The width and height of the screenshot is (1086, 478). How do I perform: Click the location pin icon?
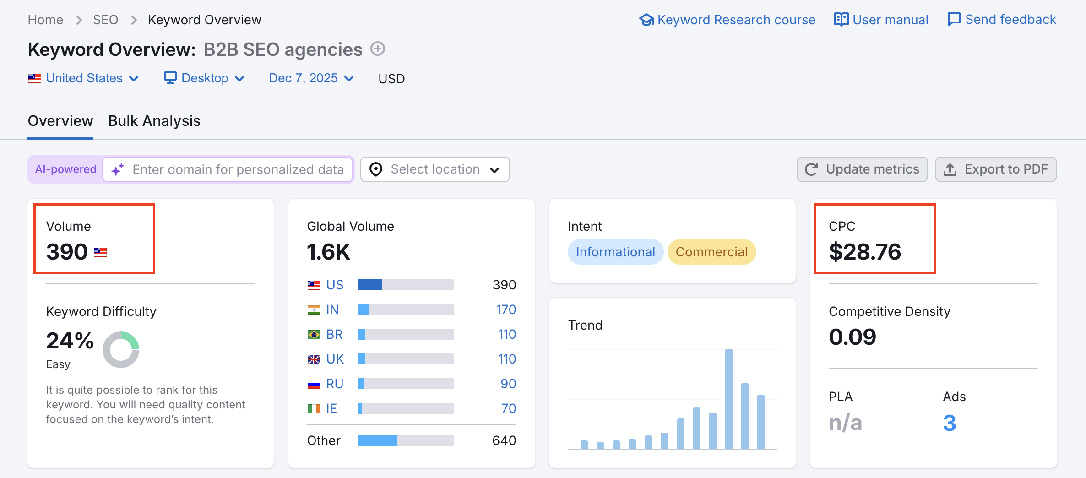coord(376,169)
